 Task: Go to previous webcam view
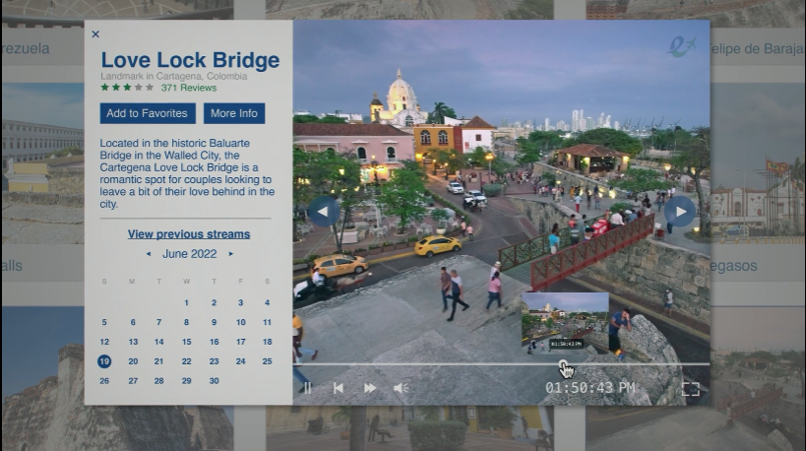(323, 212)
